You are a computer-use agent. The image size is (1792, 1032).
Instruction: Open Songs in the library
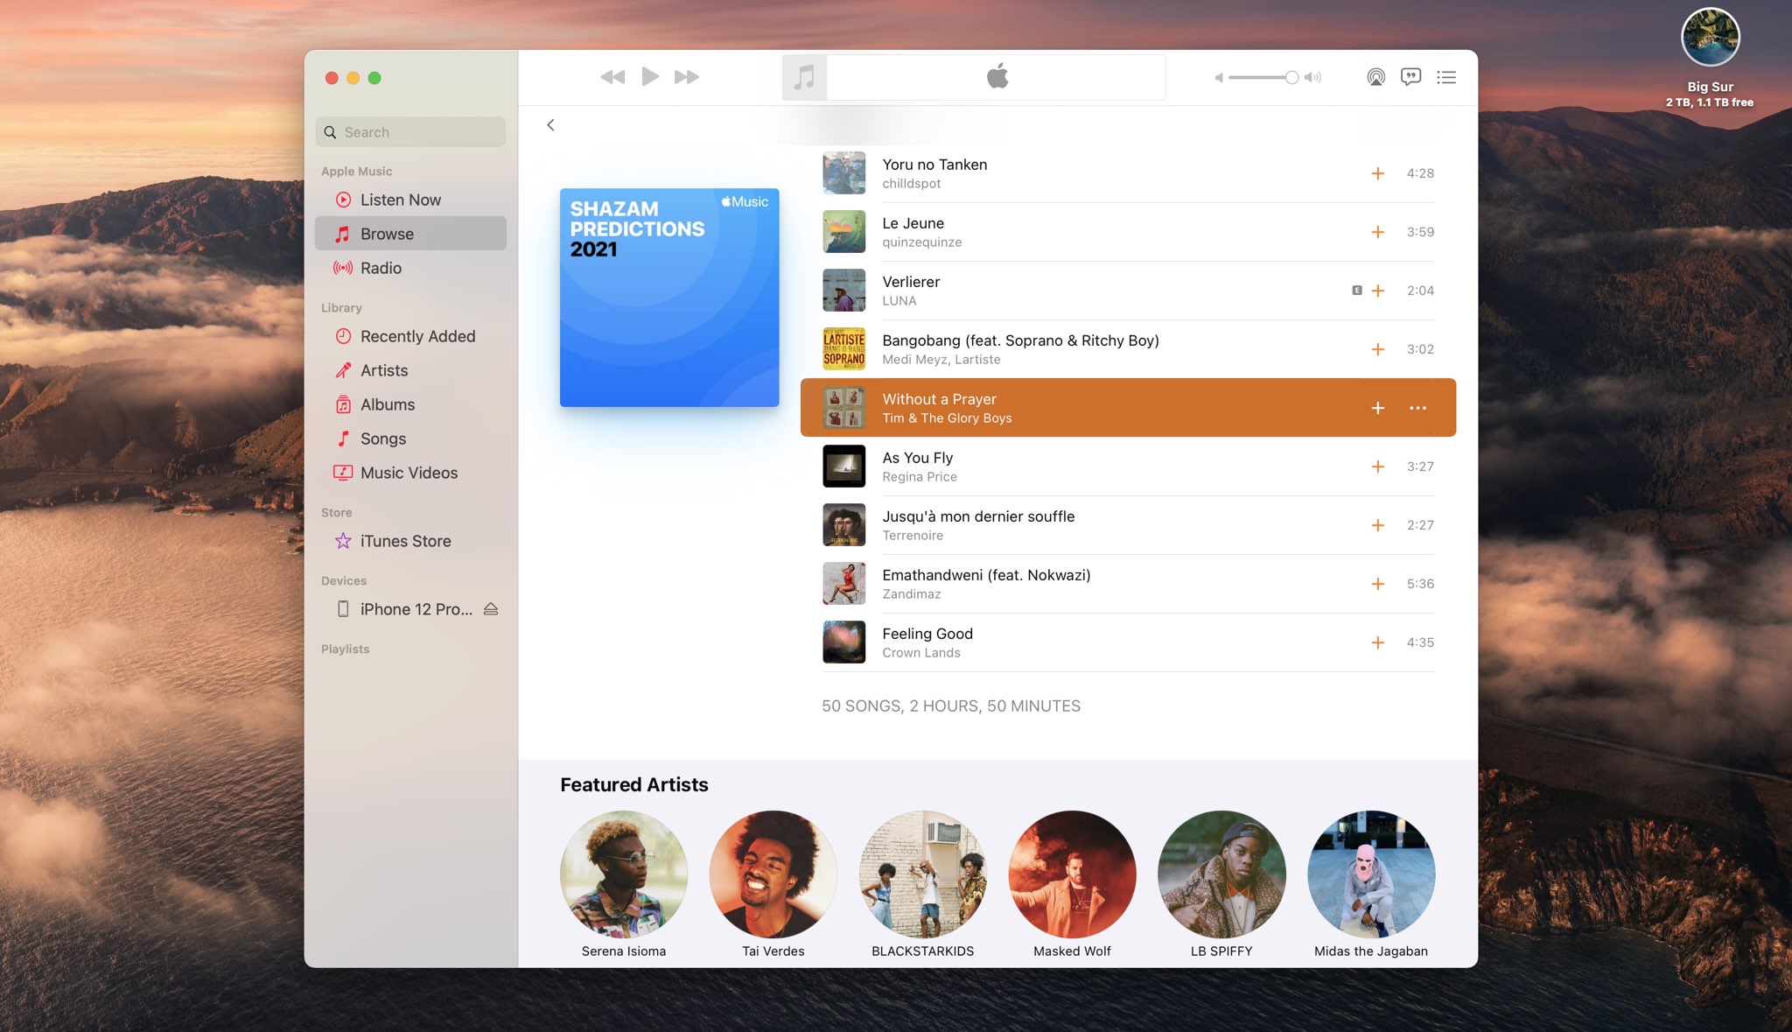[410, 439]
